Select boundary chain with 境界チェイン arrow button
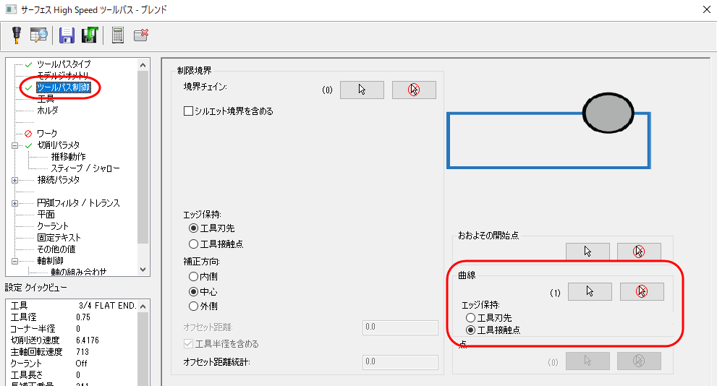The height and width of the screenshot is (386, 717). (x=362, y=90)
